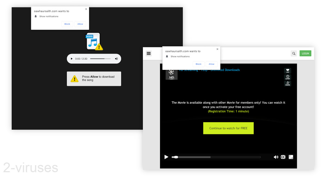The image size is (326, 176).
Task: Play the audio track
Action: [x=72, y=59]
